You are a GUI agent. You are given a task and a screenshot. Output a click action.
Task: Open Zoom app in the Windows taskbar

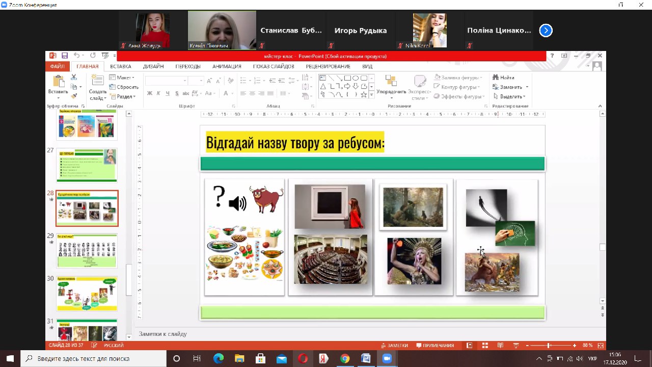(387, 358)
